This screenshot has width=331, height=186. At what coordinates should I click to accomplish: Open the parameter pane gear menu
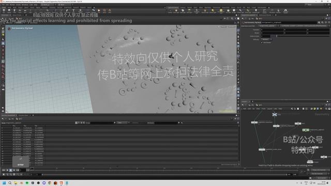[x=319, y=22]
